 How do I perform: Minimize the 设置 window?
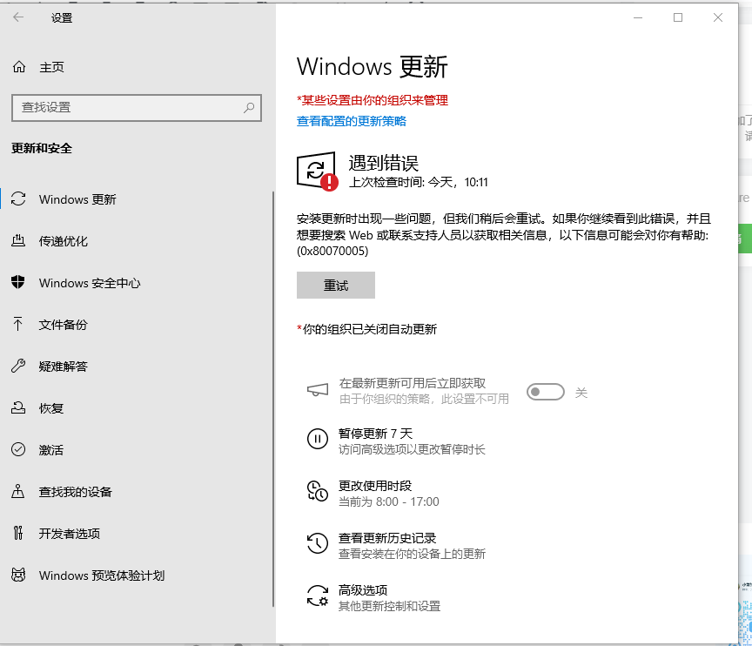coord(638,17)
